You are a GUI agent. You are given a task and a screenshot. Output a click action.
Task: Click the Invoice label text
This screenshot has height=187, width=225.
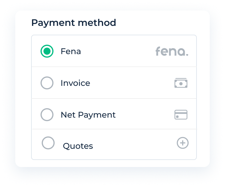click(x=75, y=83)
